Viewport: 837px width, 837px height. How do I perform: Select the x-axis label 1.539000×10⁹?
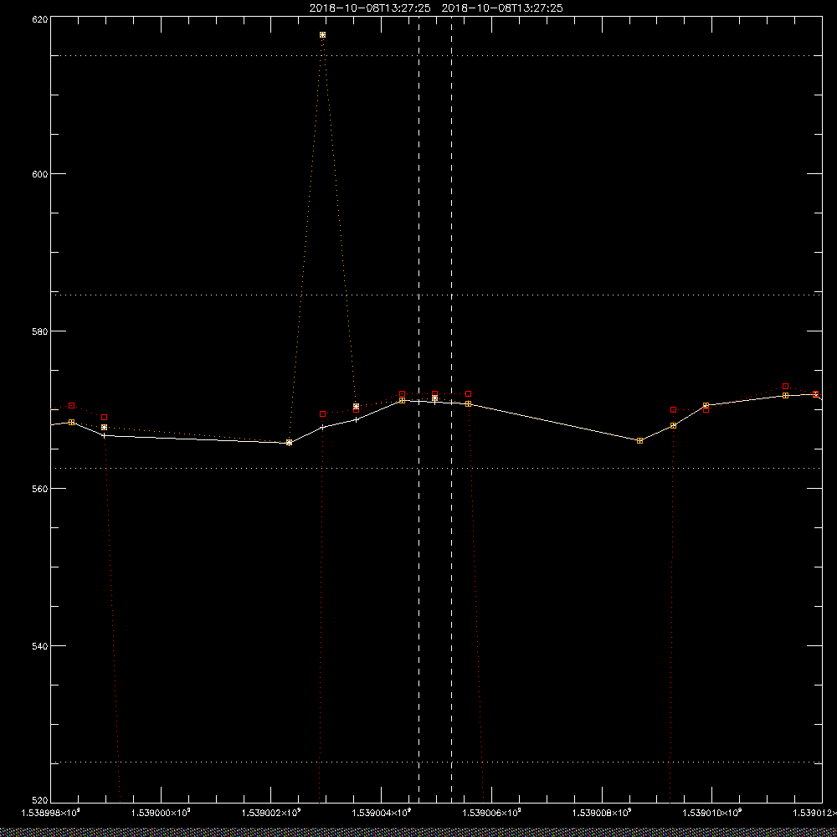click(x=161, y=813)
